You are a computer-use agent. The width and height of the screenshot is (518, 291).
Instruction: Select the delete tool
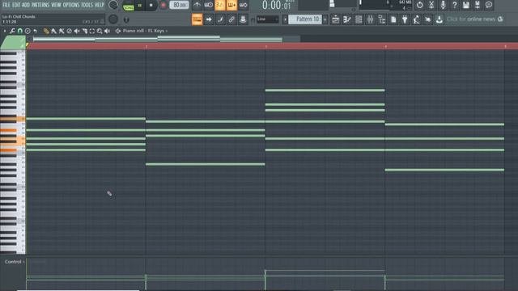click(x=69, y=31)
